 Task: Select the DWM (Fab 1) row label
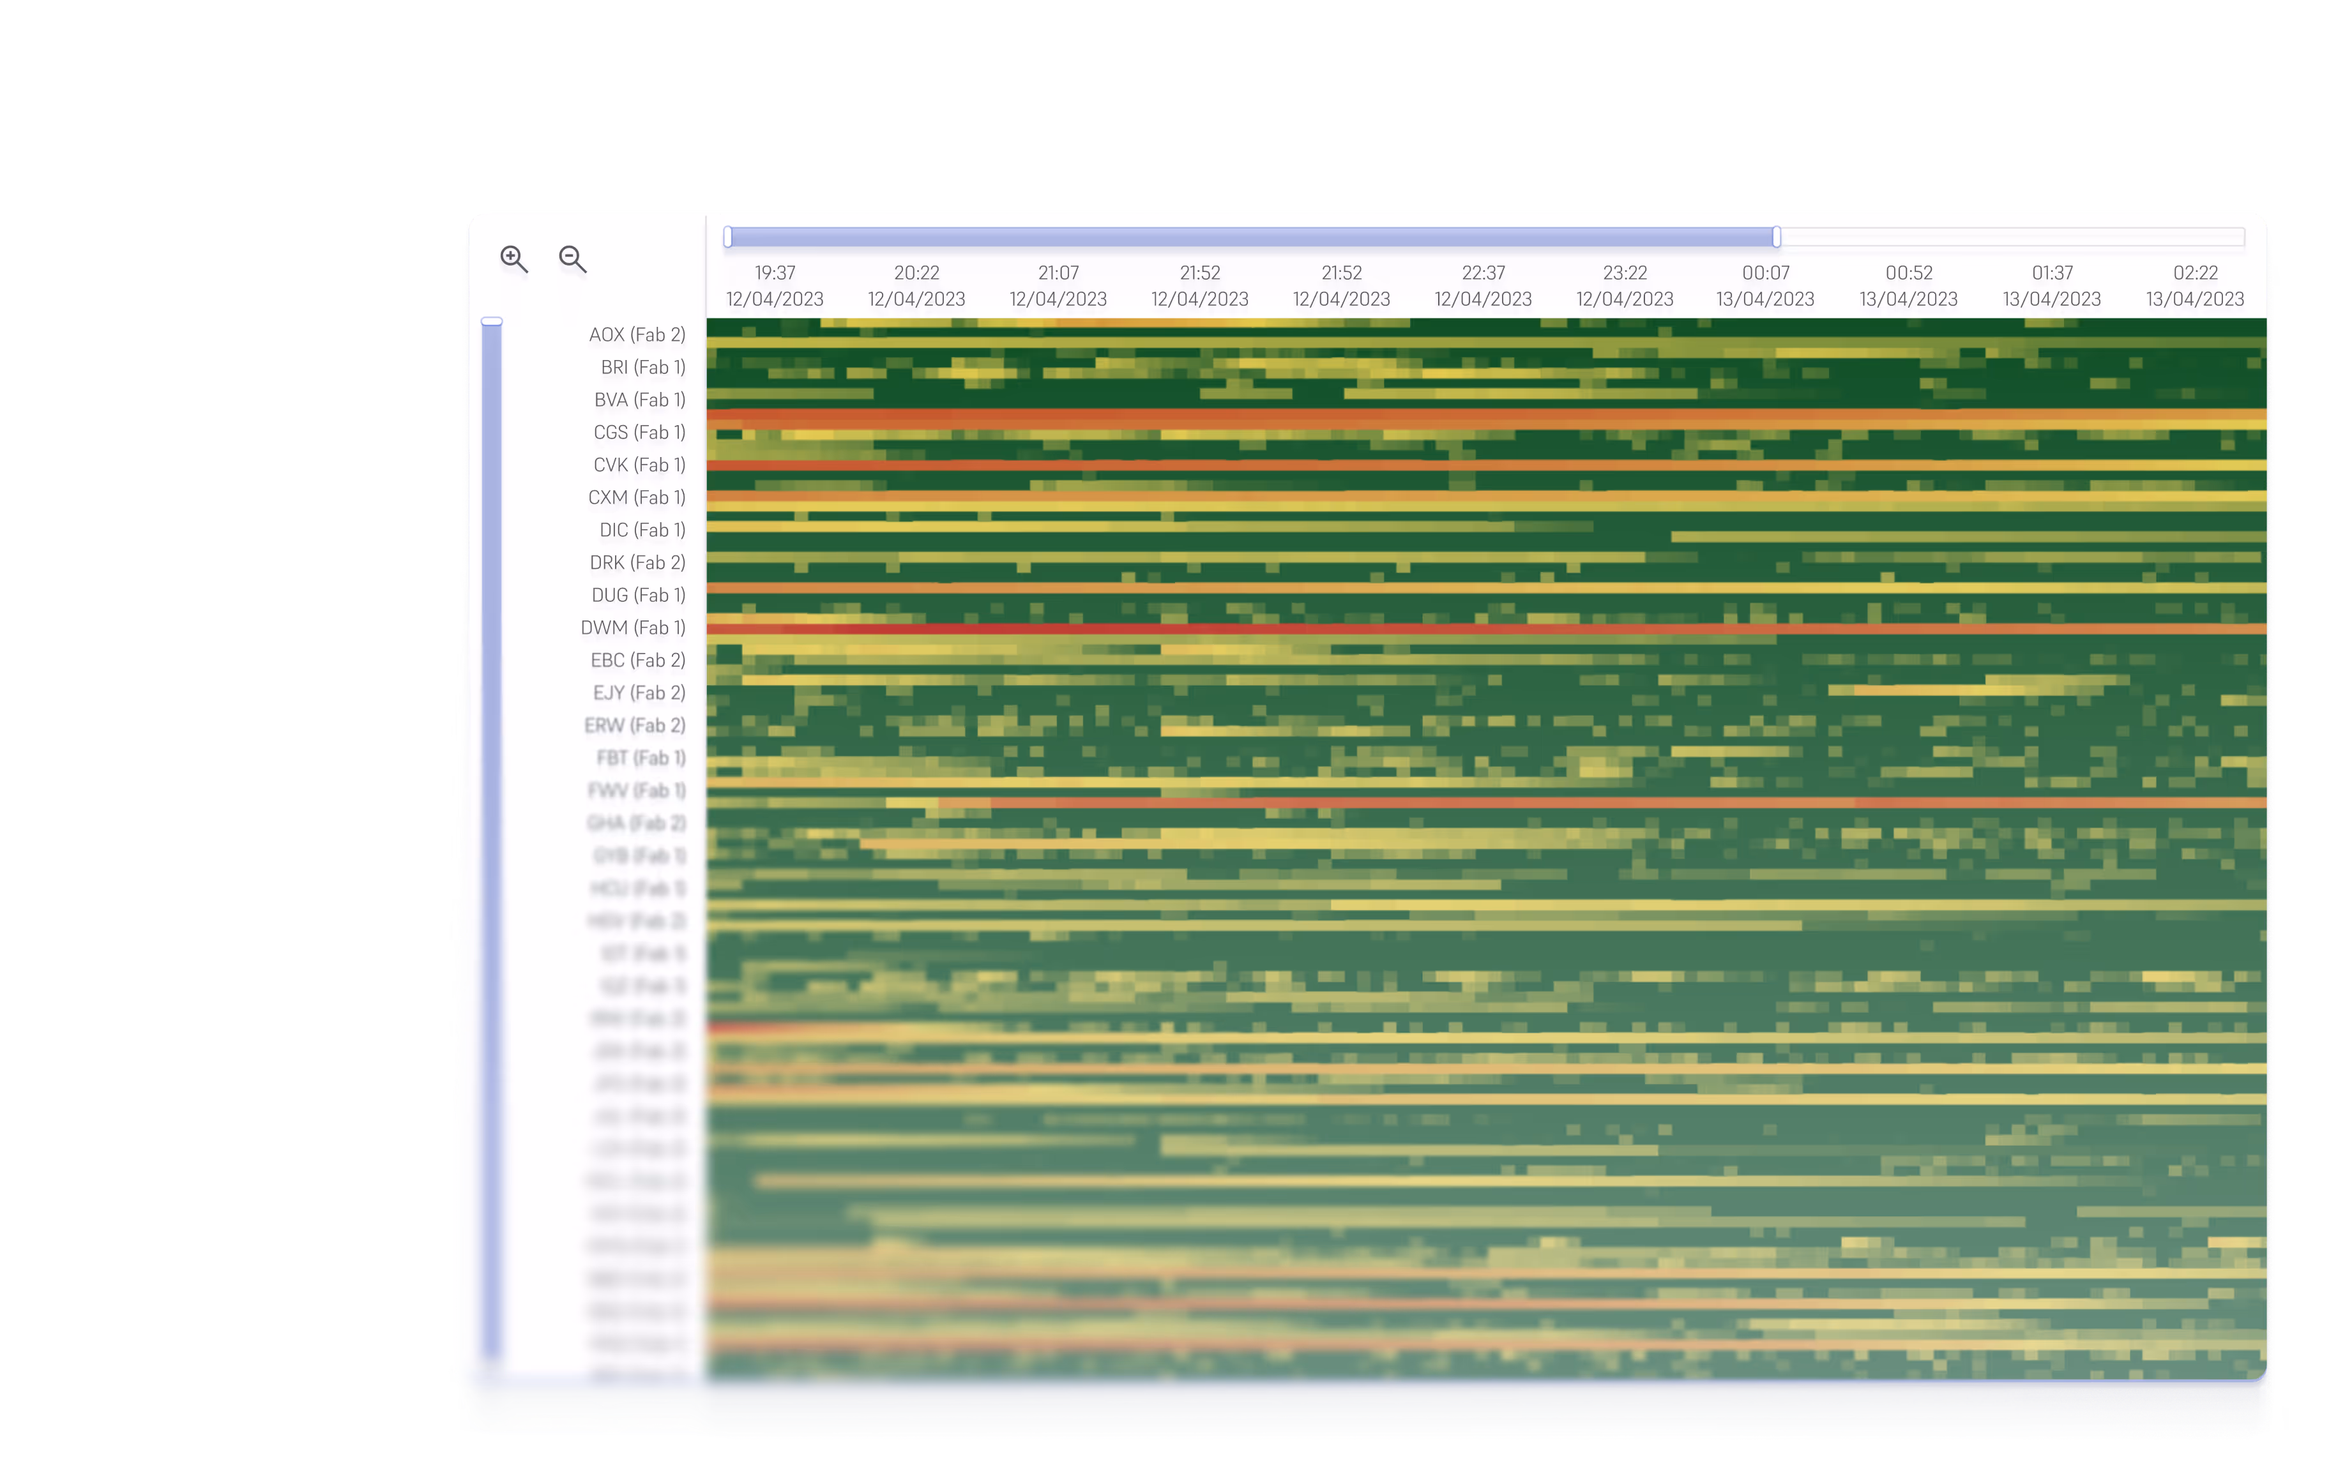click(x=633, y=627)
